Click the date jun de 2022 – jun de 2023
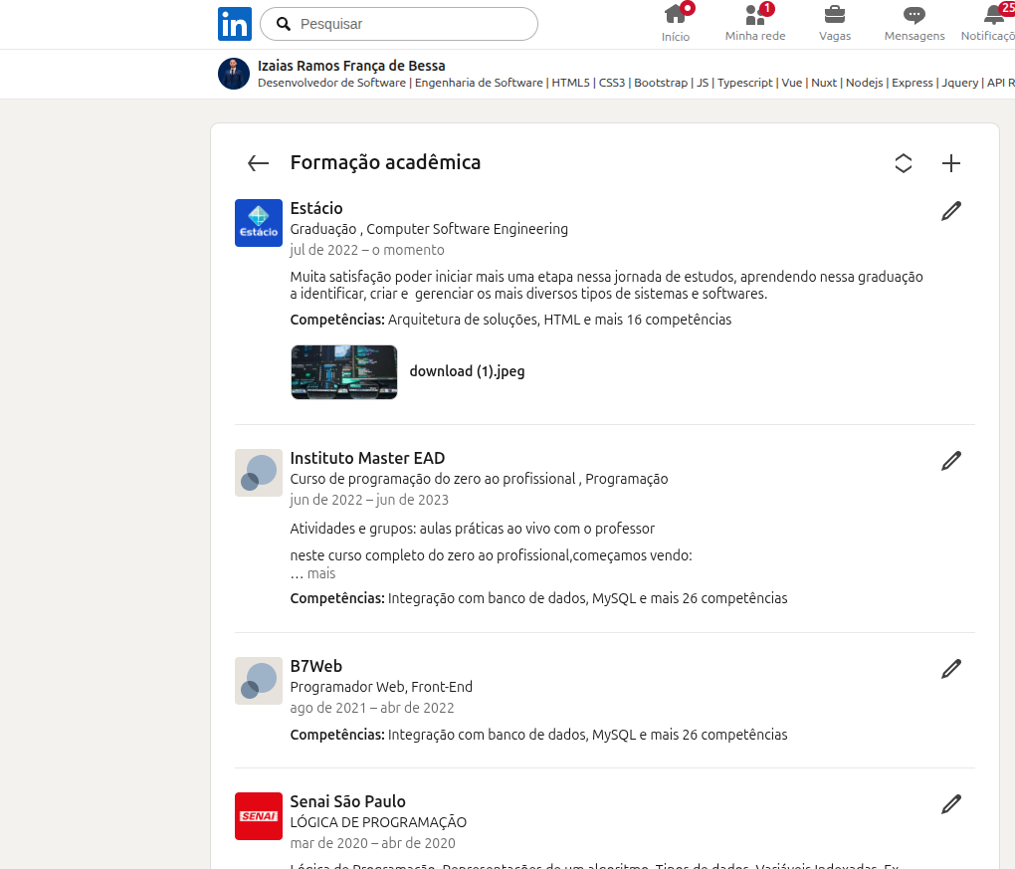This screenshot has height=869, width=1015. 369,500
